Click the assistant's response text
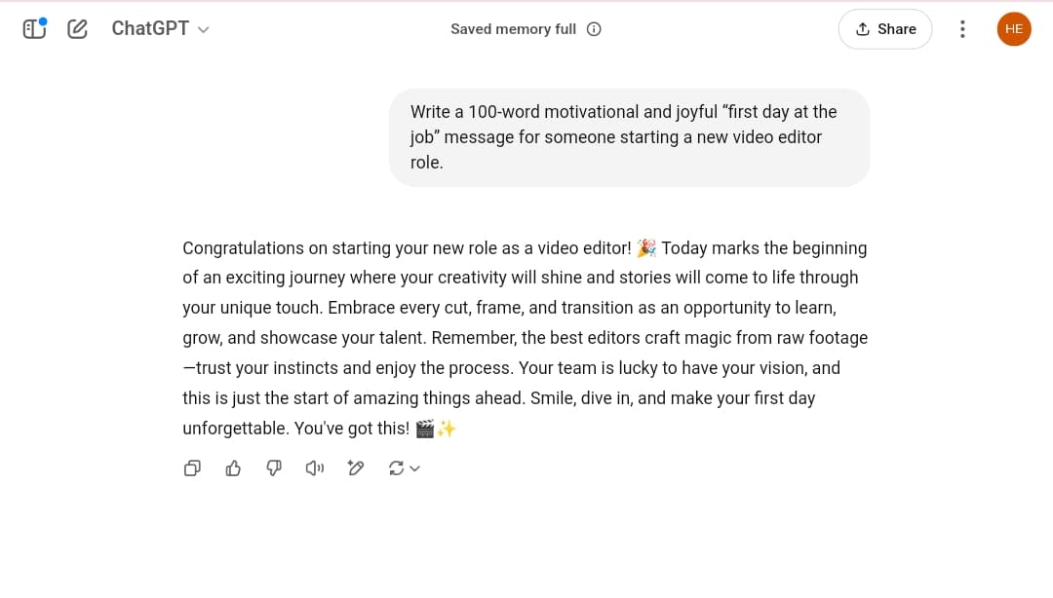The image size is (1053, 598). point(525,337)
